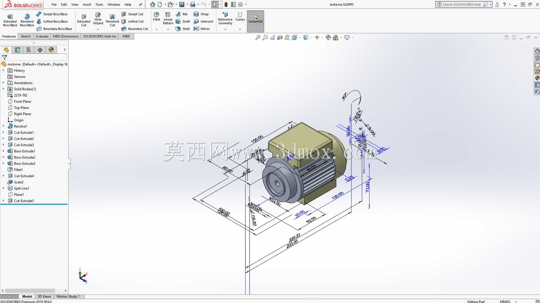Open Appearances, Scenes and Decals task pane tab
Screen dimensions: 540x303
537,78
